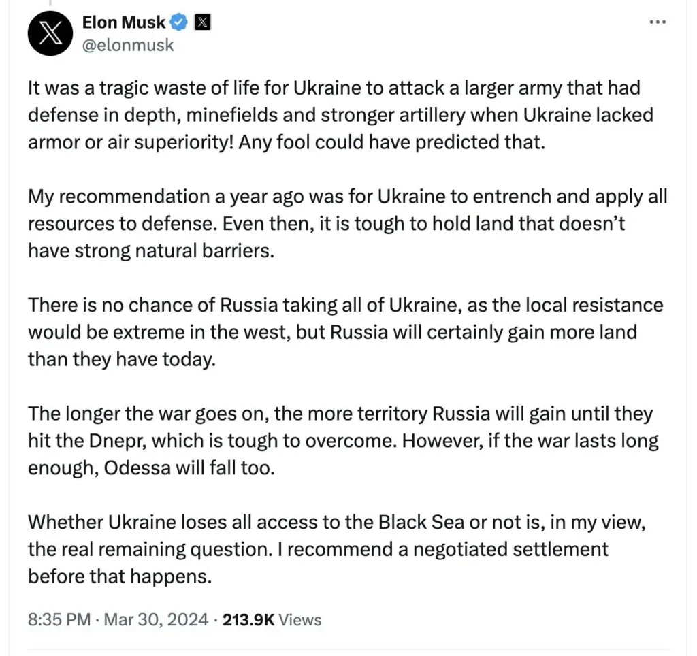Click the Views label beside the count
This screenshot has height=656, width=697.
[300, 619]
